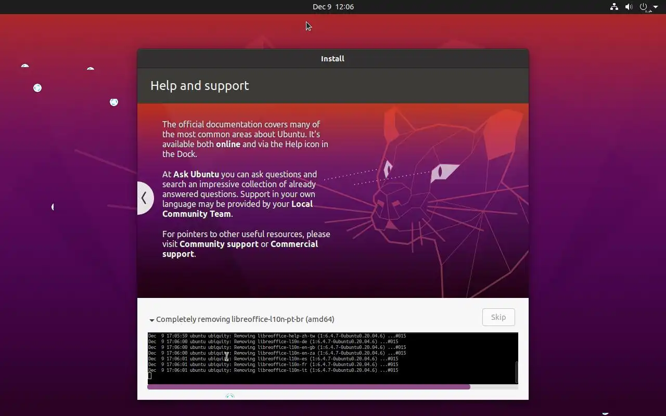
Task: Open the Community support link
Action: pos(219,244)
